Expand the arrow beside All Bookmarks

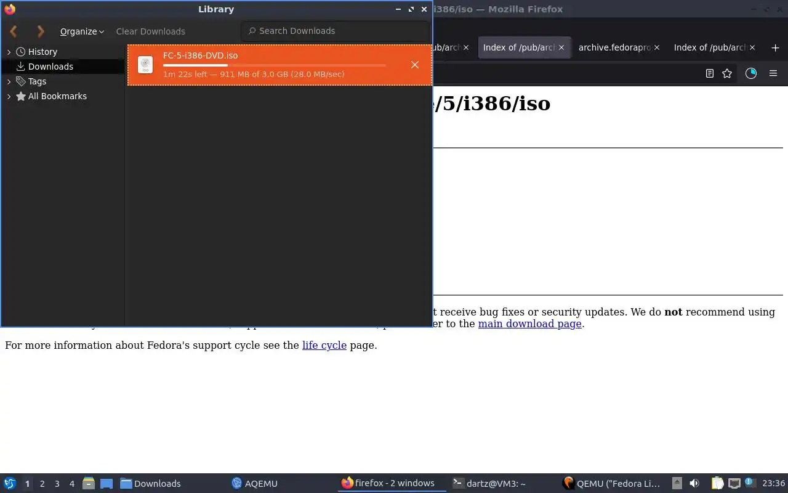[9, 96]
